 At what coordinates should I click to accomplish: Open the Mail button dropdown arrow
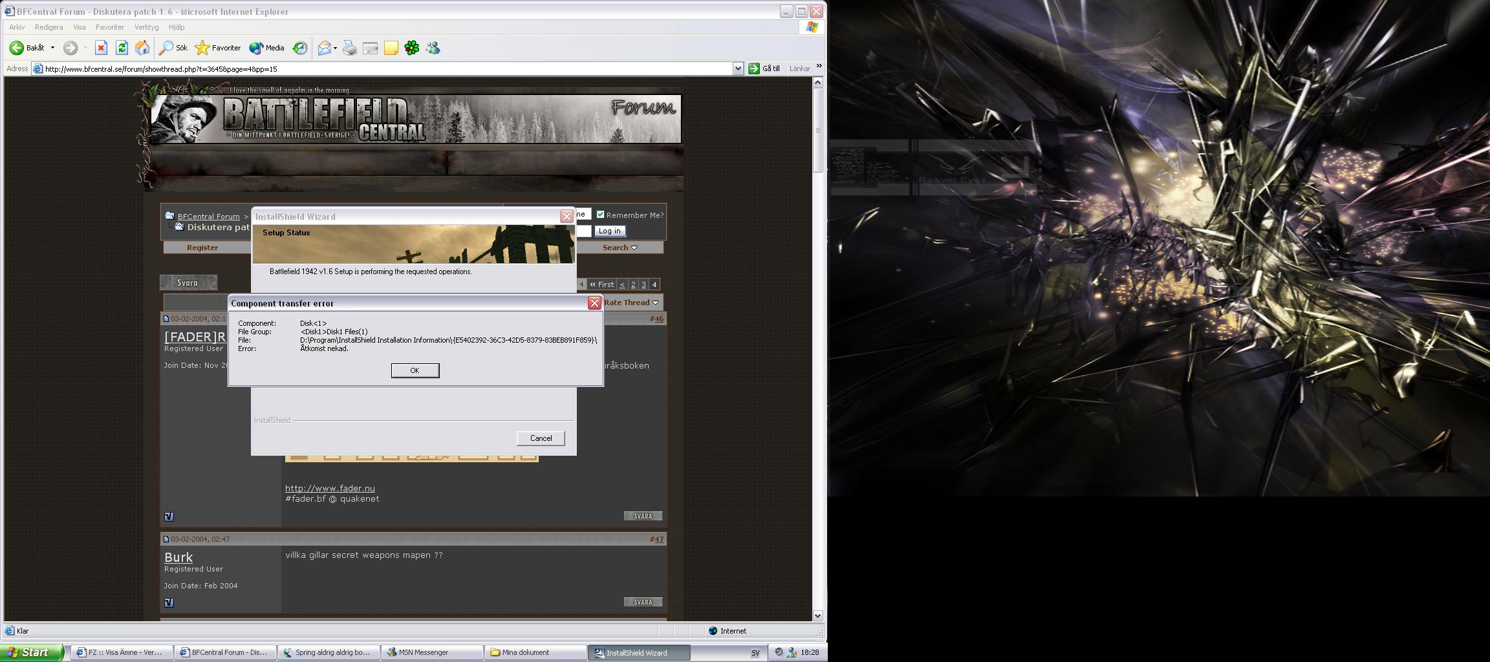335,48
